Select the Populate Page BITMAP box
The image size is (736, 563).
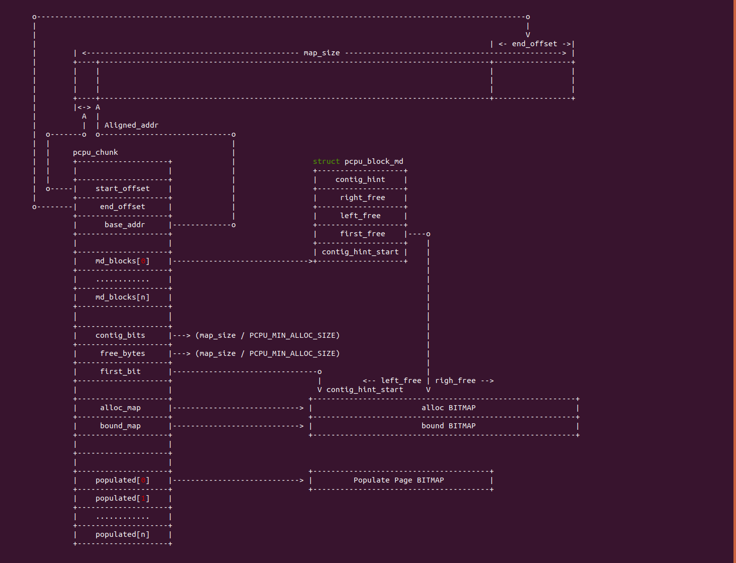398,480
